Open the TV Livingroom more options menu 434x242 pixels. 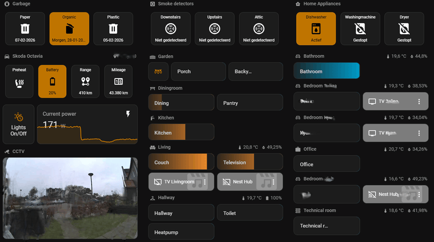tap(205, 182)
